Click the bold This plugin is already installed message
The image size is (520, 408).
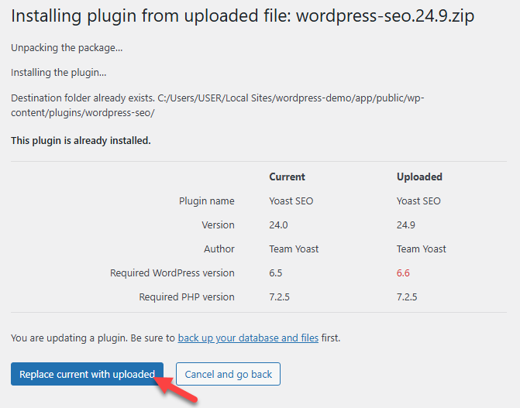[81, 141]
